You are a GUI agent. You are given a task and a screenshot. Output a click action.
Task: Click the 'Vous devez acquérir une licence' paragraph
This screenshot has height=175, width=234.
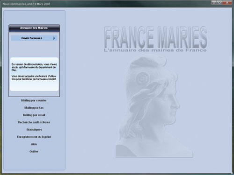click(34, 77)
